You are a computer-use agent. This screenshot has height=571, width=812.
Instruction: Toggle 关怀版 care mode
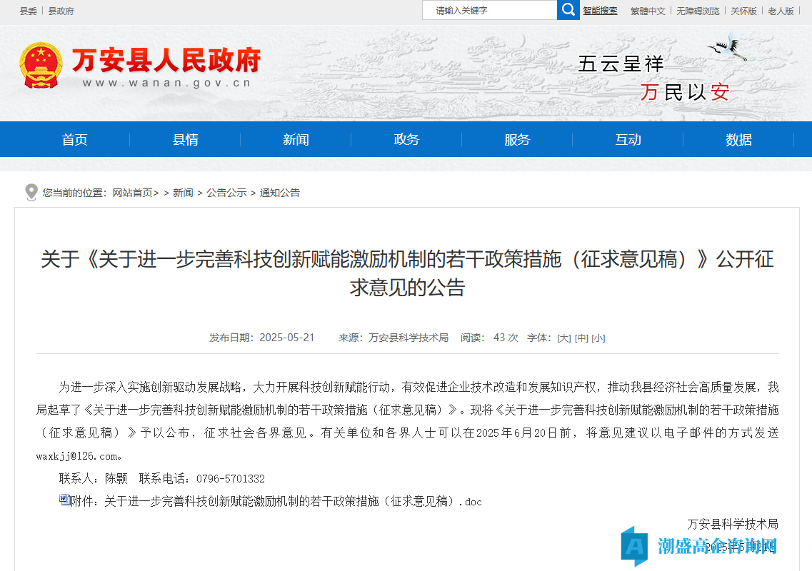(x=743, y=11)
